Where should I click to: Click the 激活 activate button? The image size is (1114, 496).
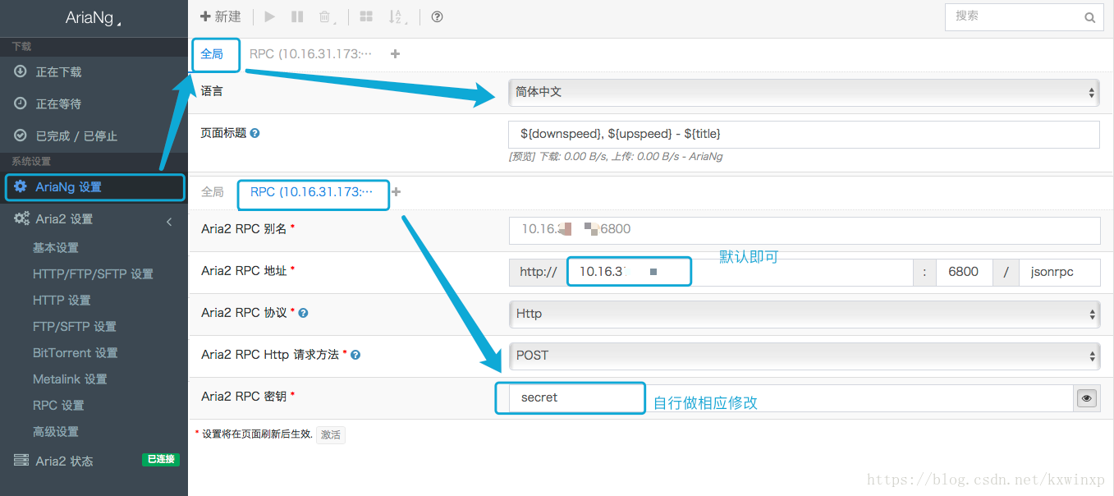click(x=331, y=435)
